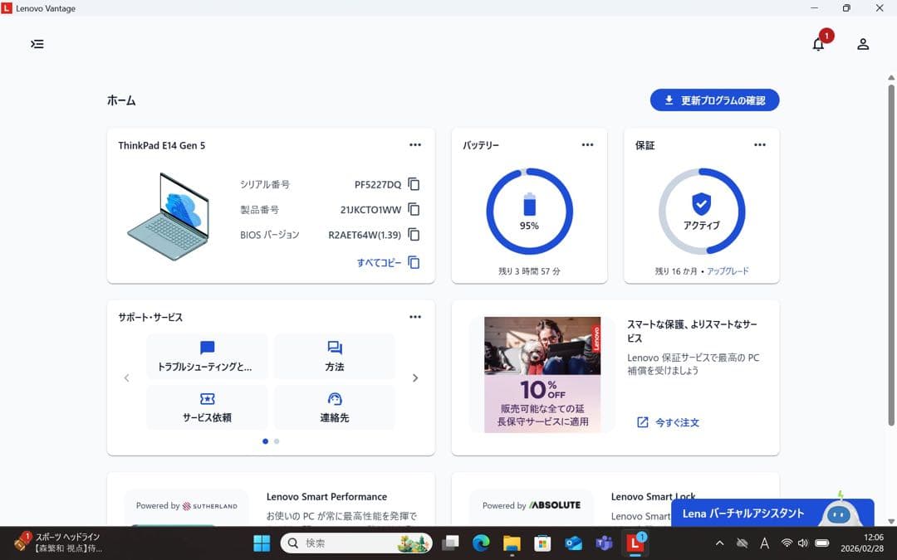Open notifications bell icon
This screenshot has width=897, height=560.
819,44
